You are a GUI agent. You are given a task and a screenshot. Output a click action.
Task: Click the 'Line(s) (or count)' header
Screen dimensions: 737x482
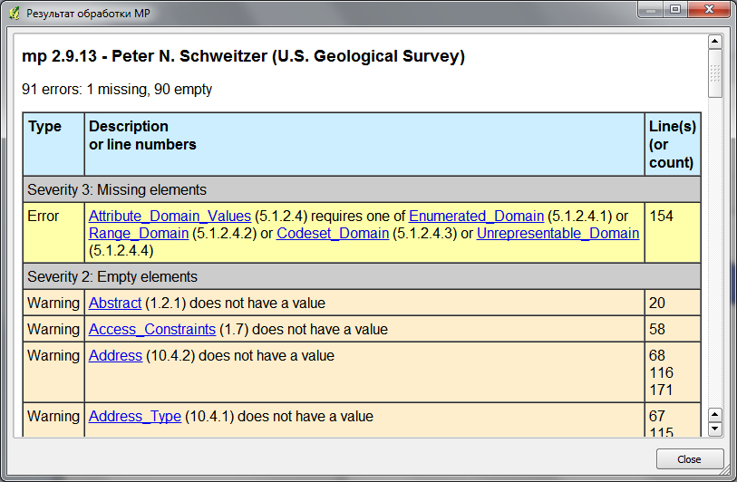(673, 144)
